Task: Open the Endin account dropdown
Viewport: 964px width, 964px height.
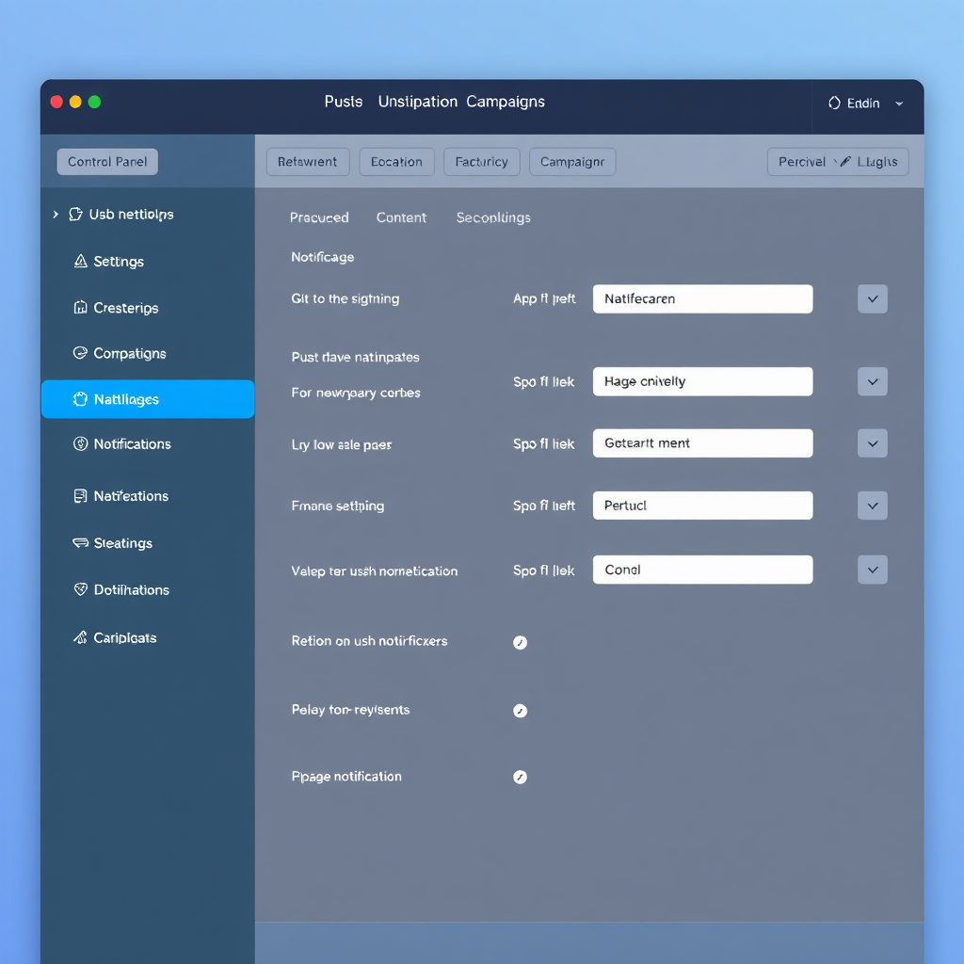Action: tap(864, 104)
